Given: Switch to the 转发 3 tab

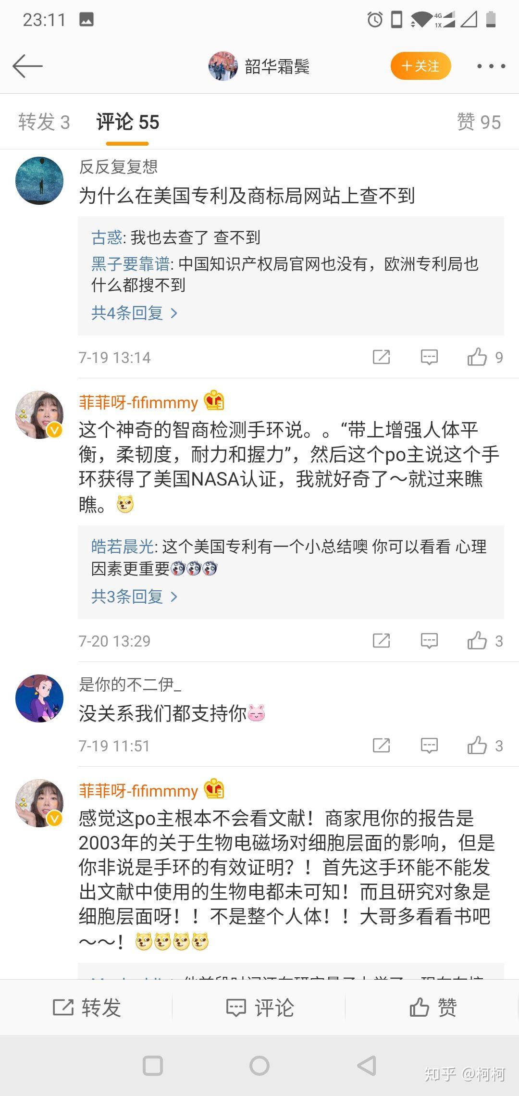Looking at the screenshot, I should click(x=44, y=122).
